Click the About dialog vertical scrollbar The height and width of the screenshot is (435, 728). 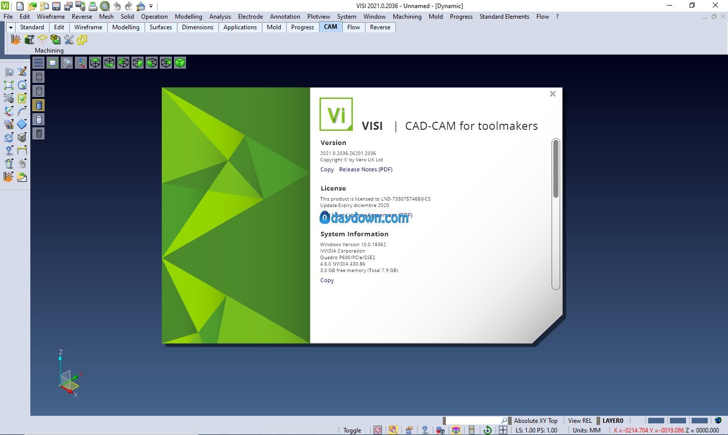(x=556, y=214)
